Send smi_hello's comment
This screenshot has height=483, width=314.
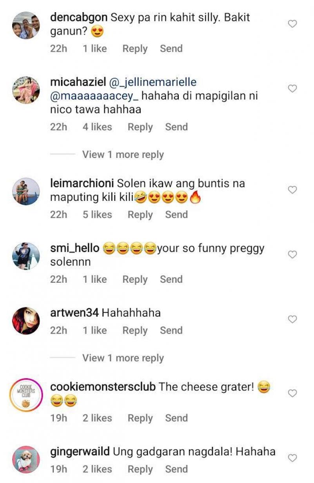[x=171, y=280]
